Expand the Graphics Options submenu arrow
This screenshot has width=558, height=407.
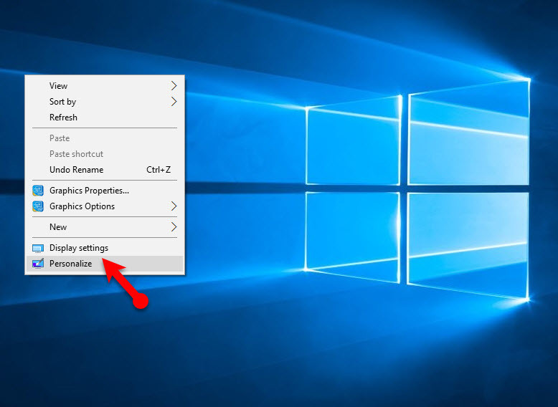click(x=174, y=206)
